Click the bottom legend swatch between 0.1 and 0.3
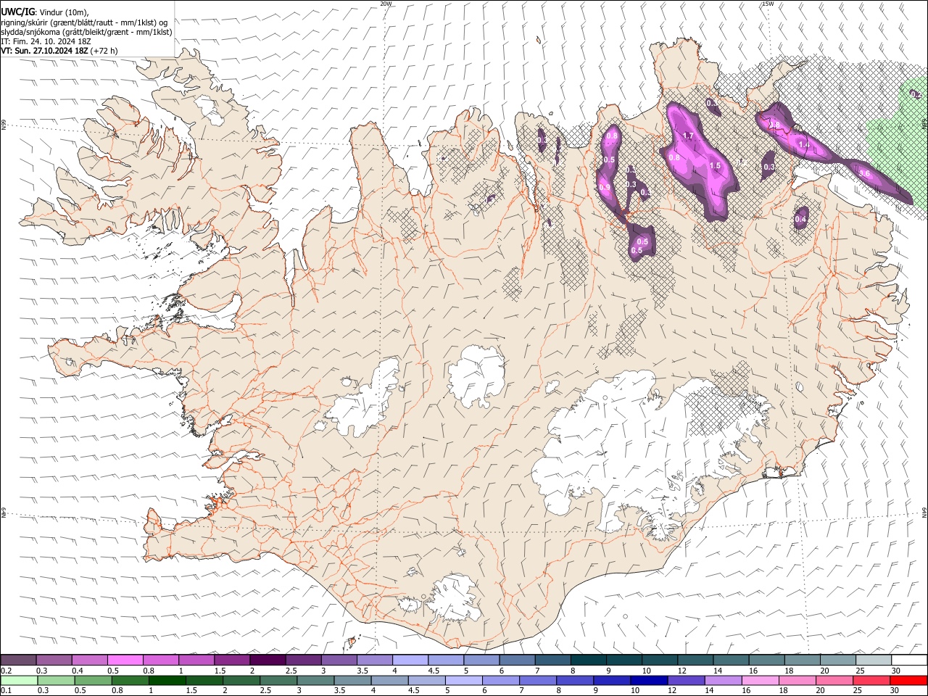Image resolution: width=928 pixels, height=696 pixels. pyautogui.click(x=18, y=681)
